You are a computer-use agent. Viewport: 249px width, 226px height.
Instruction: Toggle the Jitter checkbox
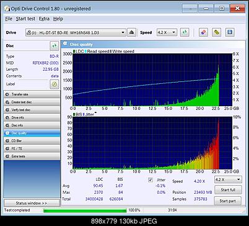pyautogui.click(x=151, y=180)
